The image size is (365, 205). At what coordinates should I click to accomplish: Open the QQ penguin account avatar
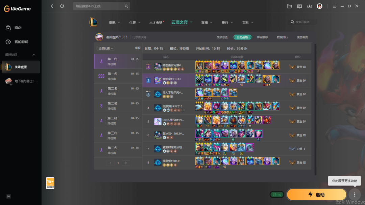click(320, 6)
